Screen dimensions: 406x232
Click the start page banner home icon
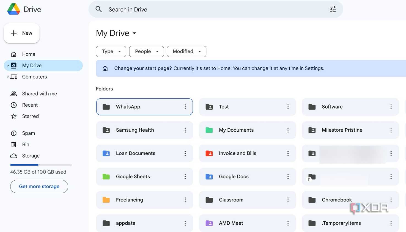(105, 68)
